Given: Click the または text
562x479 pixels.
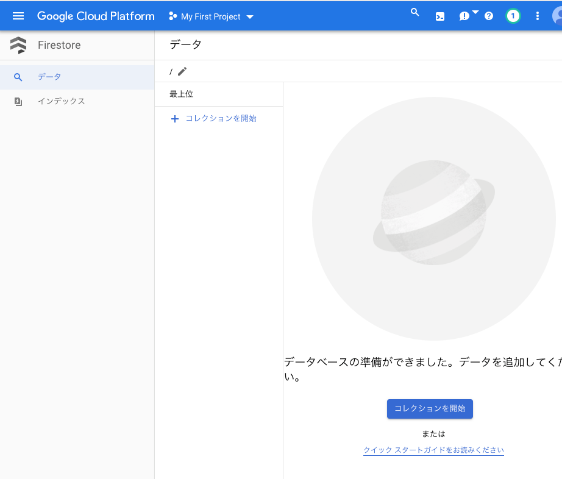Looking at the screenshot, I should [x=433, y=434].
